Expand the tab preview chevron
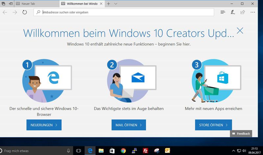The width and height of the screenshot is (263, 155). 116,4
